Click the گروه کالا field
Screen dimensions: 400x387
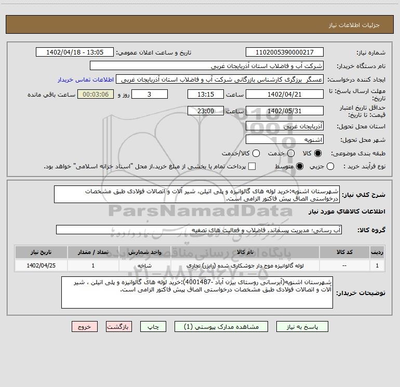pyautogui.click(x=199, y=230)
